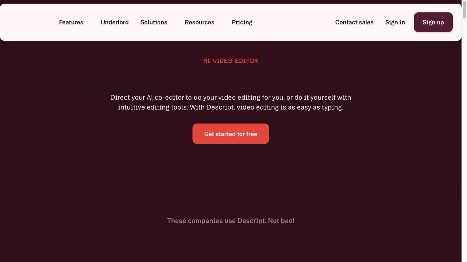This screenshot has height=262, width=467.
Task: Open the Underlord nav link
Action: tap(115, 22)
